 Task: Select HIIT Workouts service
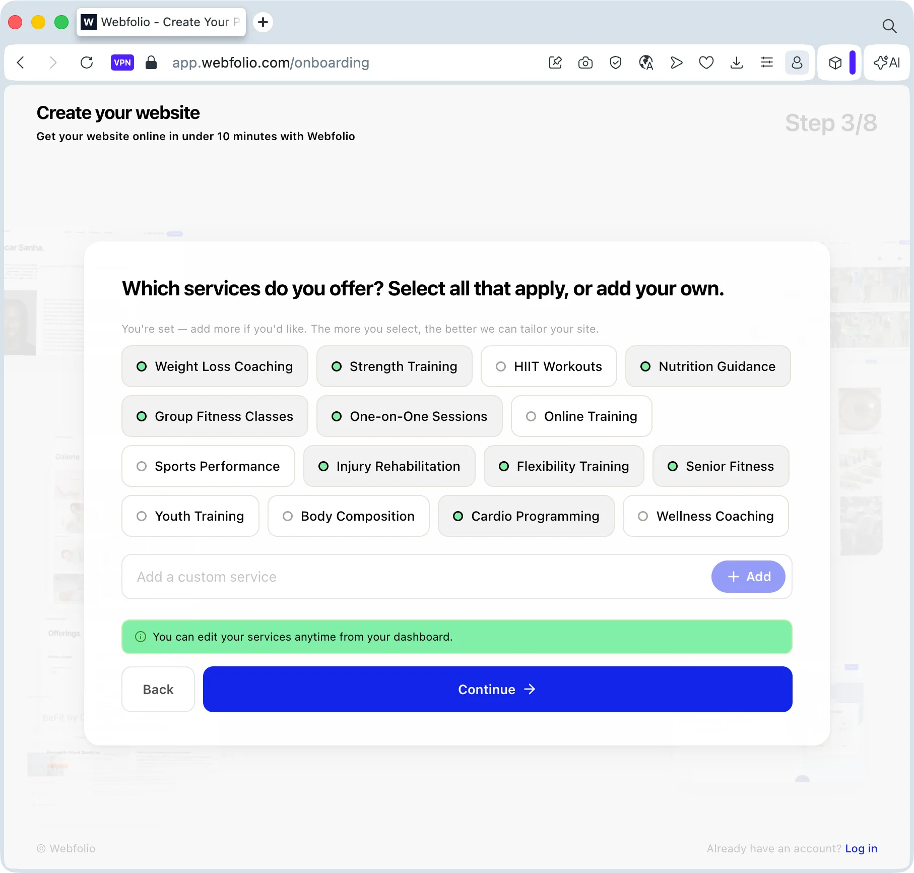[549, 366]
